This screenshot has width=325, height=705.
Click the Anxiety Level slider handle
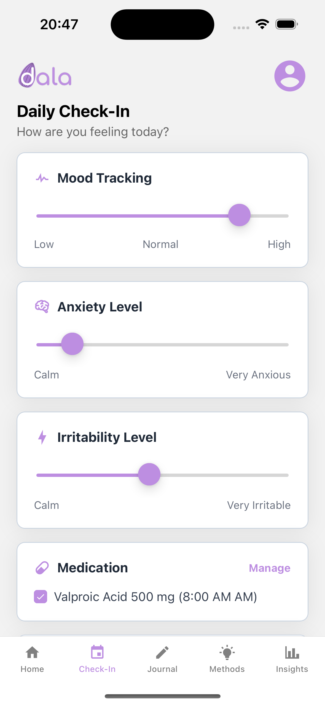pos(72,344)
